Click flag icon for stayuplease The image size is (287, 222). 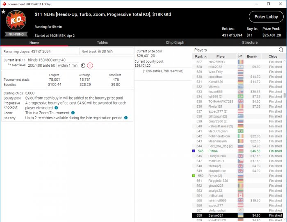pyautogui.click(x=241, y=171)
